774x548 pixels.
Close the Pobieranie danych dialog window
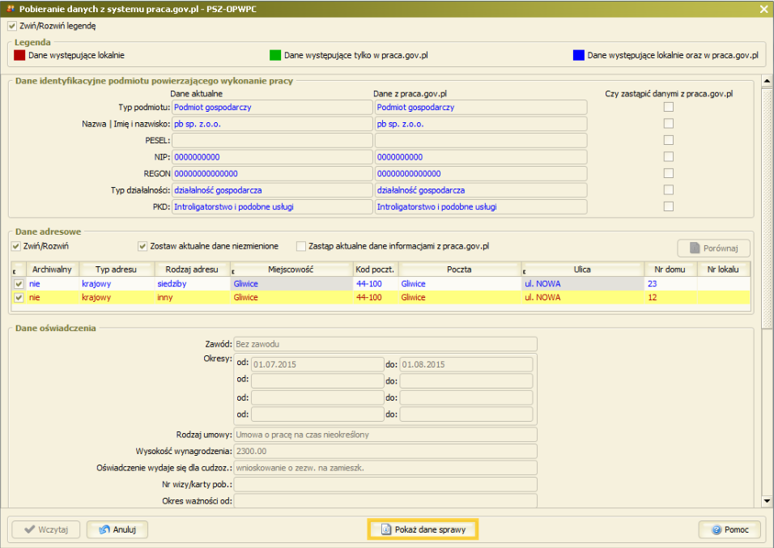763,9
